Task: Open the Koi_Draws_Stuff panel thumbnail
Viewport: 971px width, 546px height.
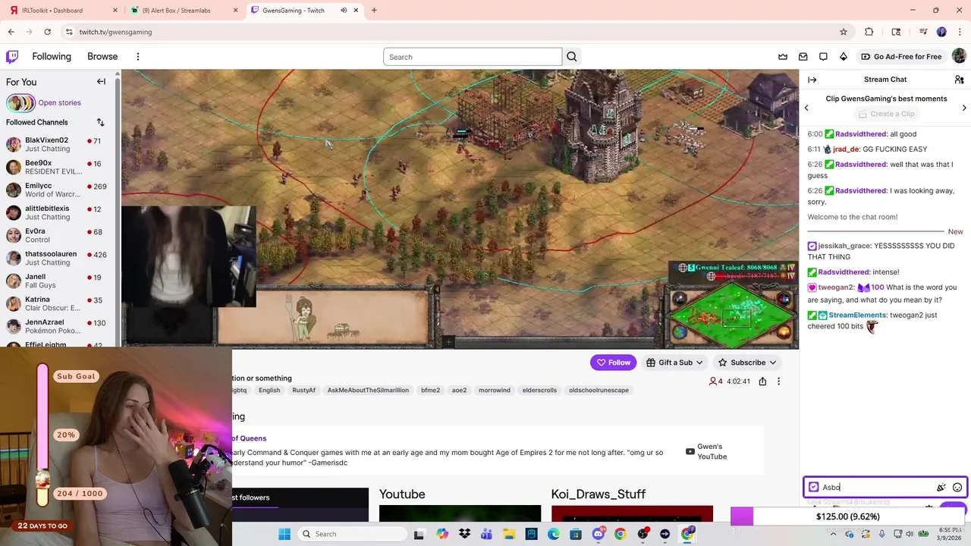Action: pos(632,514)
